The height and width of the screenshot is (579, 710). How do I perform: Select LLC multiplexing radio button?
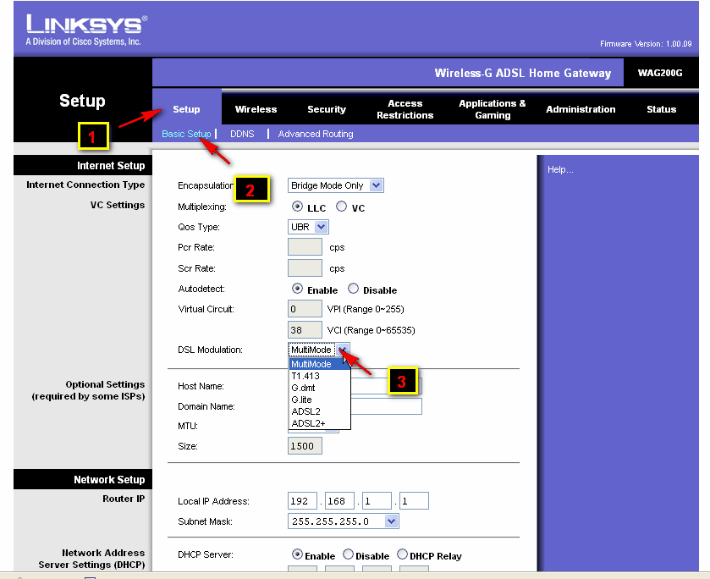(297, 207)
